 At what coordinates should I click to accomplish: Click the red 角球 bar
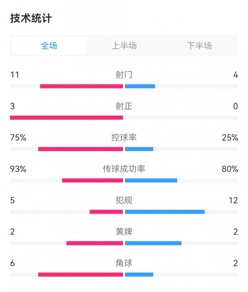(x=80, y=275)
